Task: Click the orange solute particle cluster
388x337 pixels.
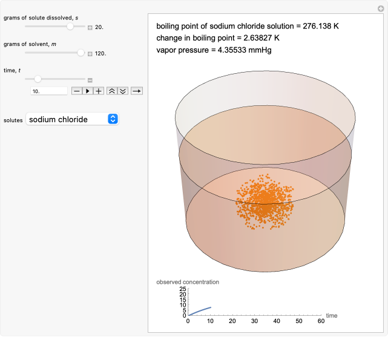Action: [264, 200]
